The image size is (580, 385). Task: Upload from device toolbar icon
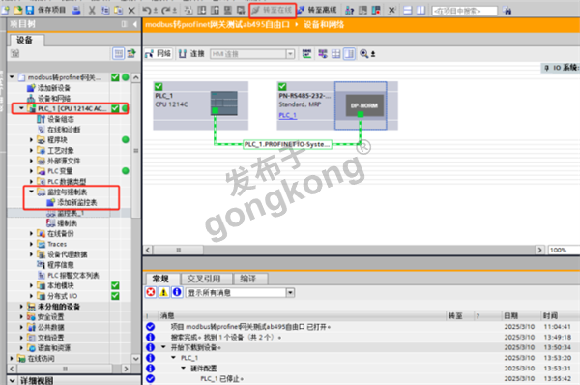215,10
